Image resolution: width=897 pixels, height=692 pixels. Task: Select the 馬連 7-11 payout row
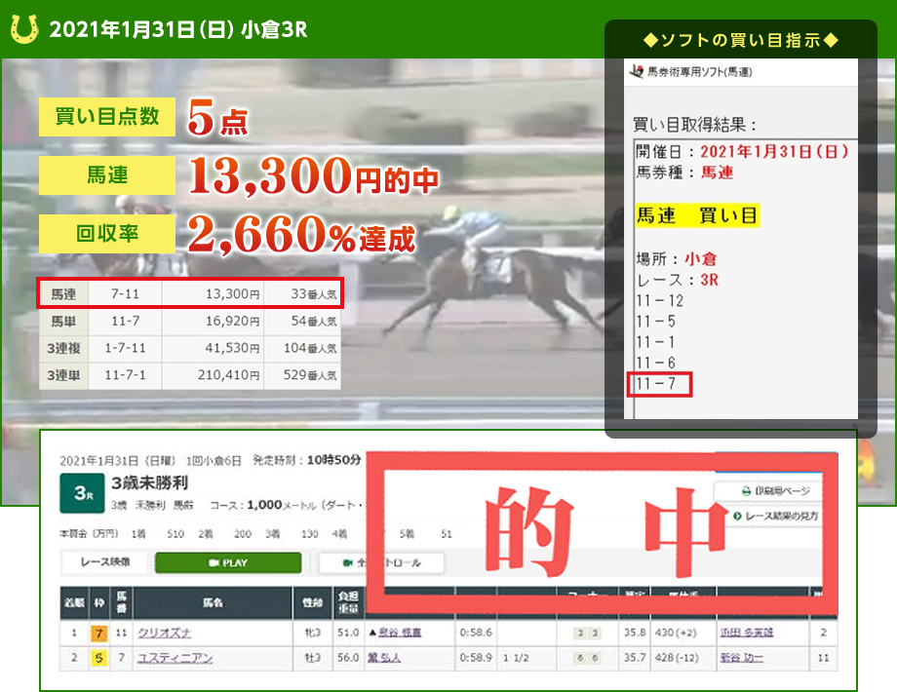pyautogui.click(x=191, y=293)
